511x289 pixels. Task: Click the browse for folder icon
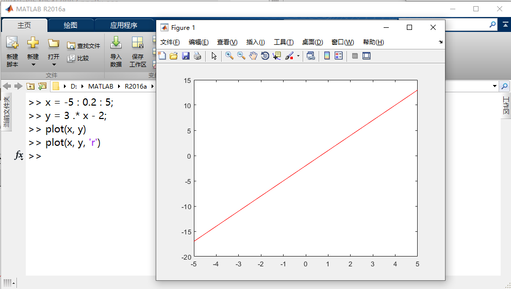(42, 86)
